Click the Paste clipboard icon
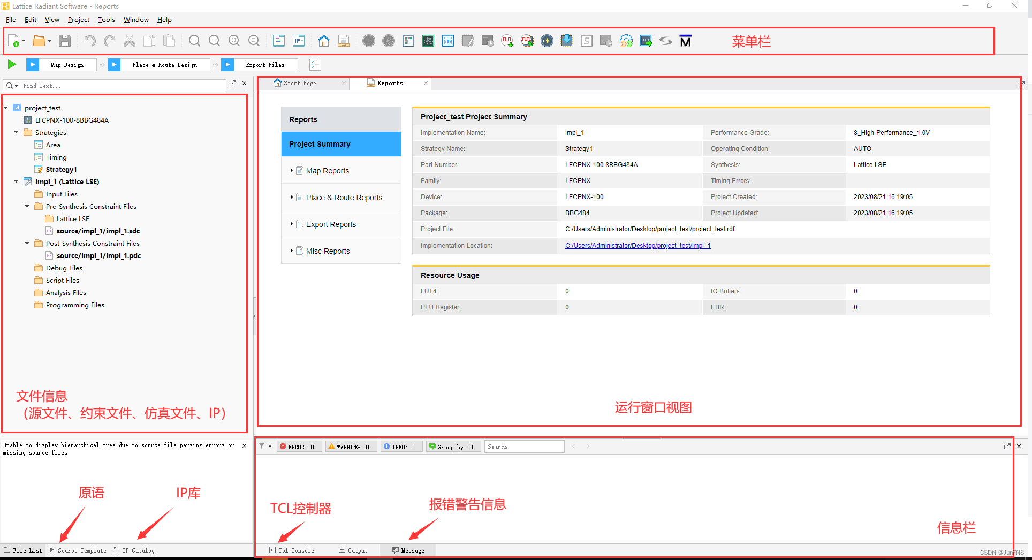Viewport: 1032px width, 560px height. click(x=169, y=41)
